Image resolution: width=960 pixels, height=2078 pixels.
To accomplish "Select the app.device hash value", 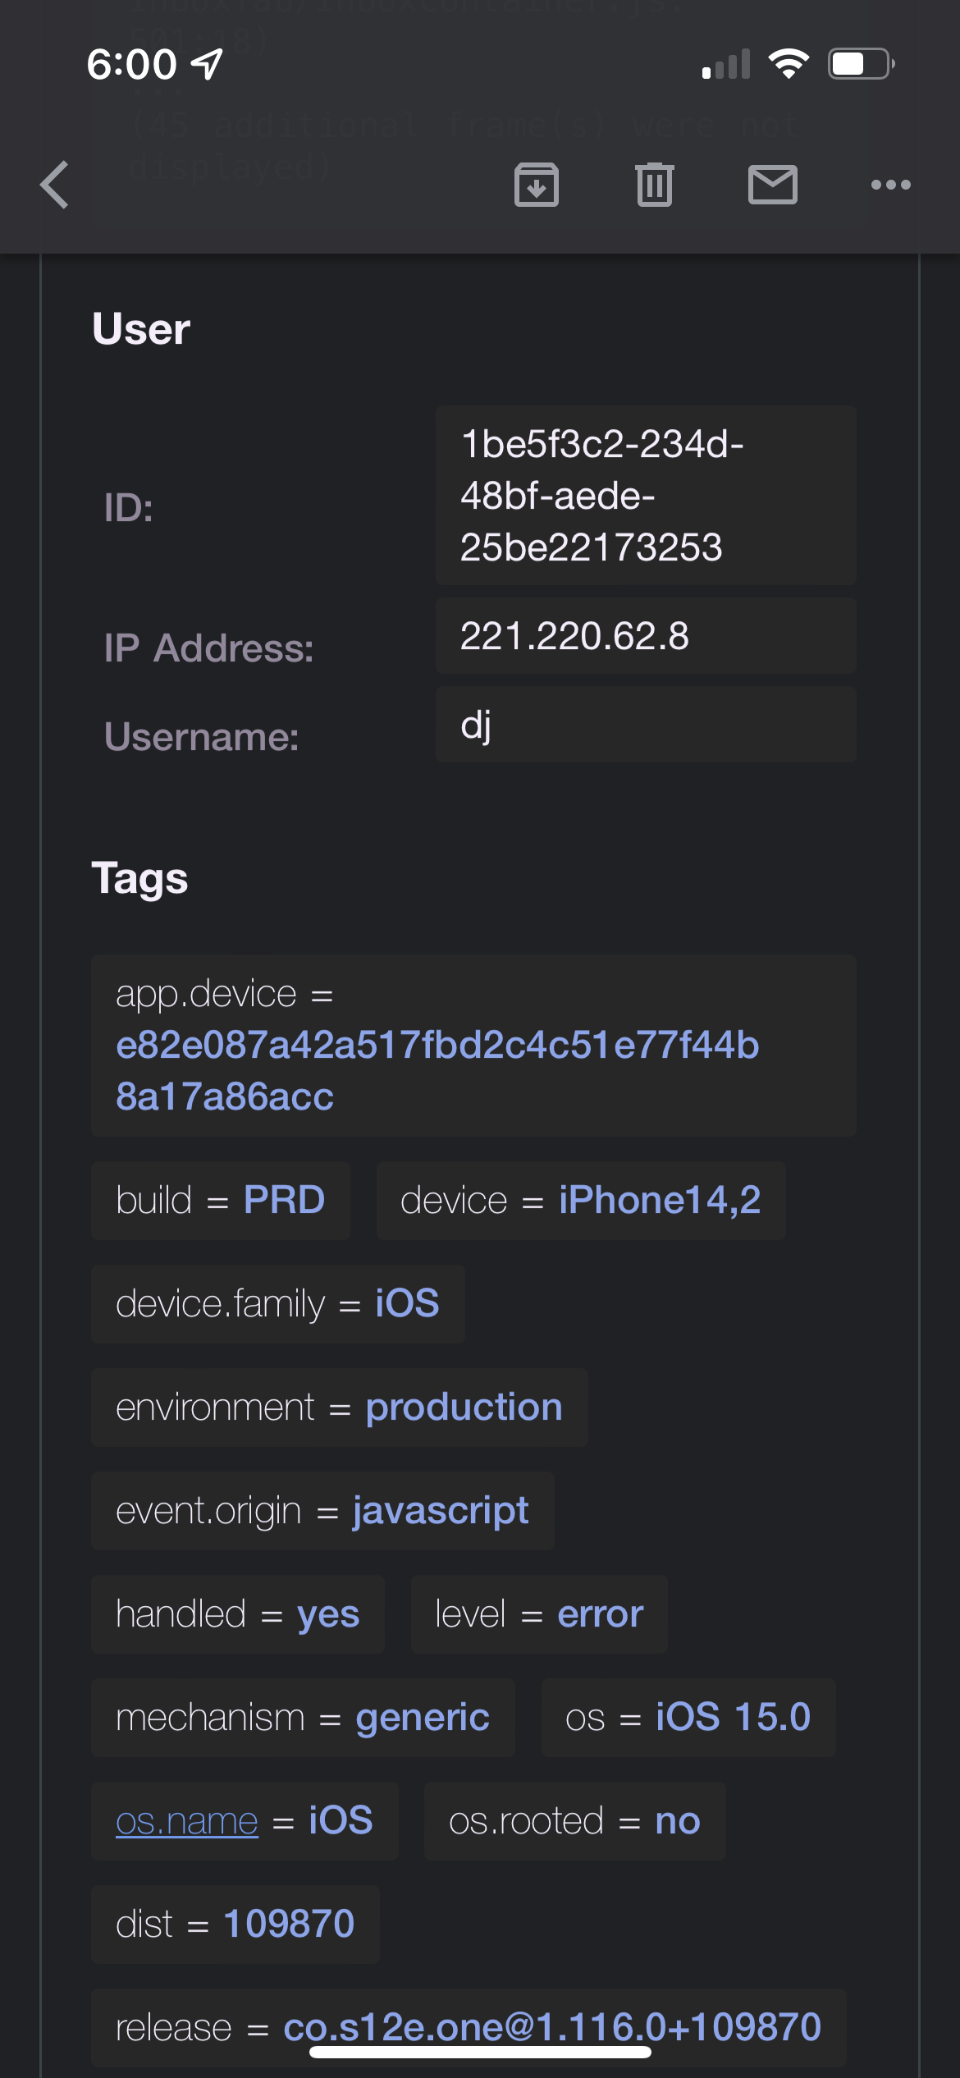I will (437, 1070).
